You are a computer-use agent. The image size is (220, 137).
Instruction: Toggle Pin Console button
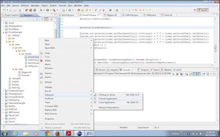click(204, 74)
